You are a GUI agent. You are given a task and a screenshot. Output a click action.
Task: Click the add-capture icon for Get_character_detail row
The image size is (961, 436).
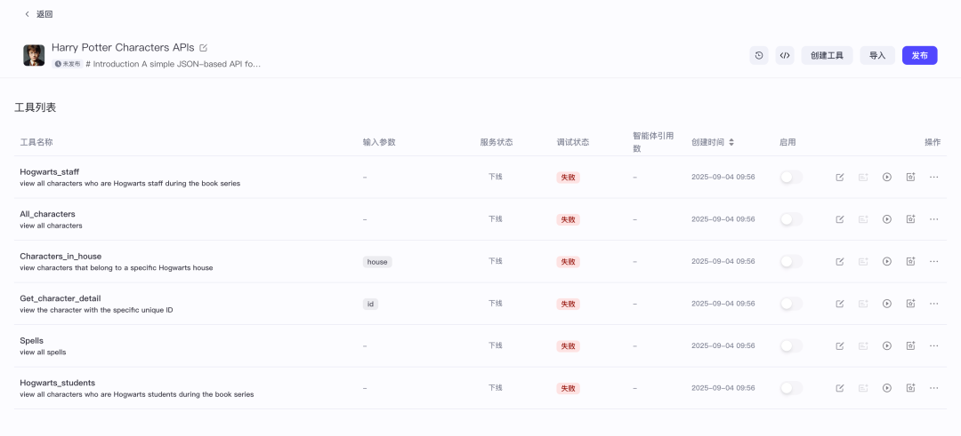coord(911,304)
